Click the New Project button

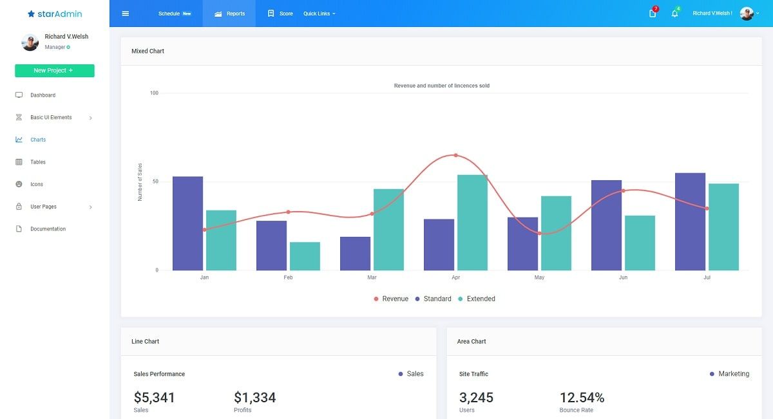point(54,70)
